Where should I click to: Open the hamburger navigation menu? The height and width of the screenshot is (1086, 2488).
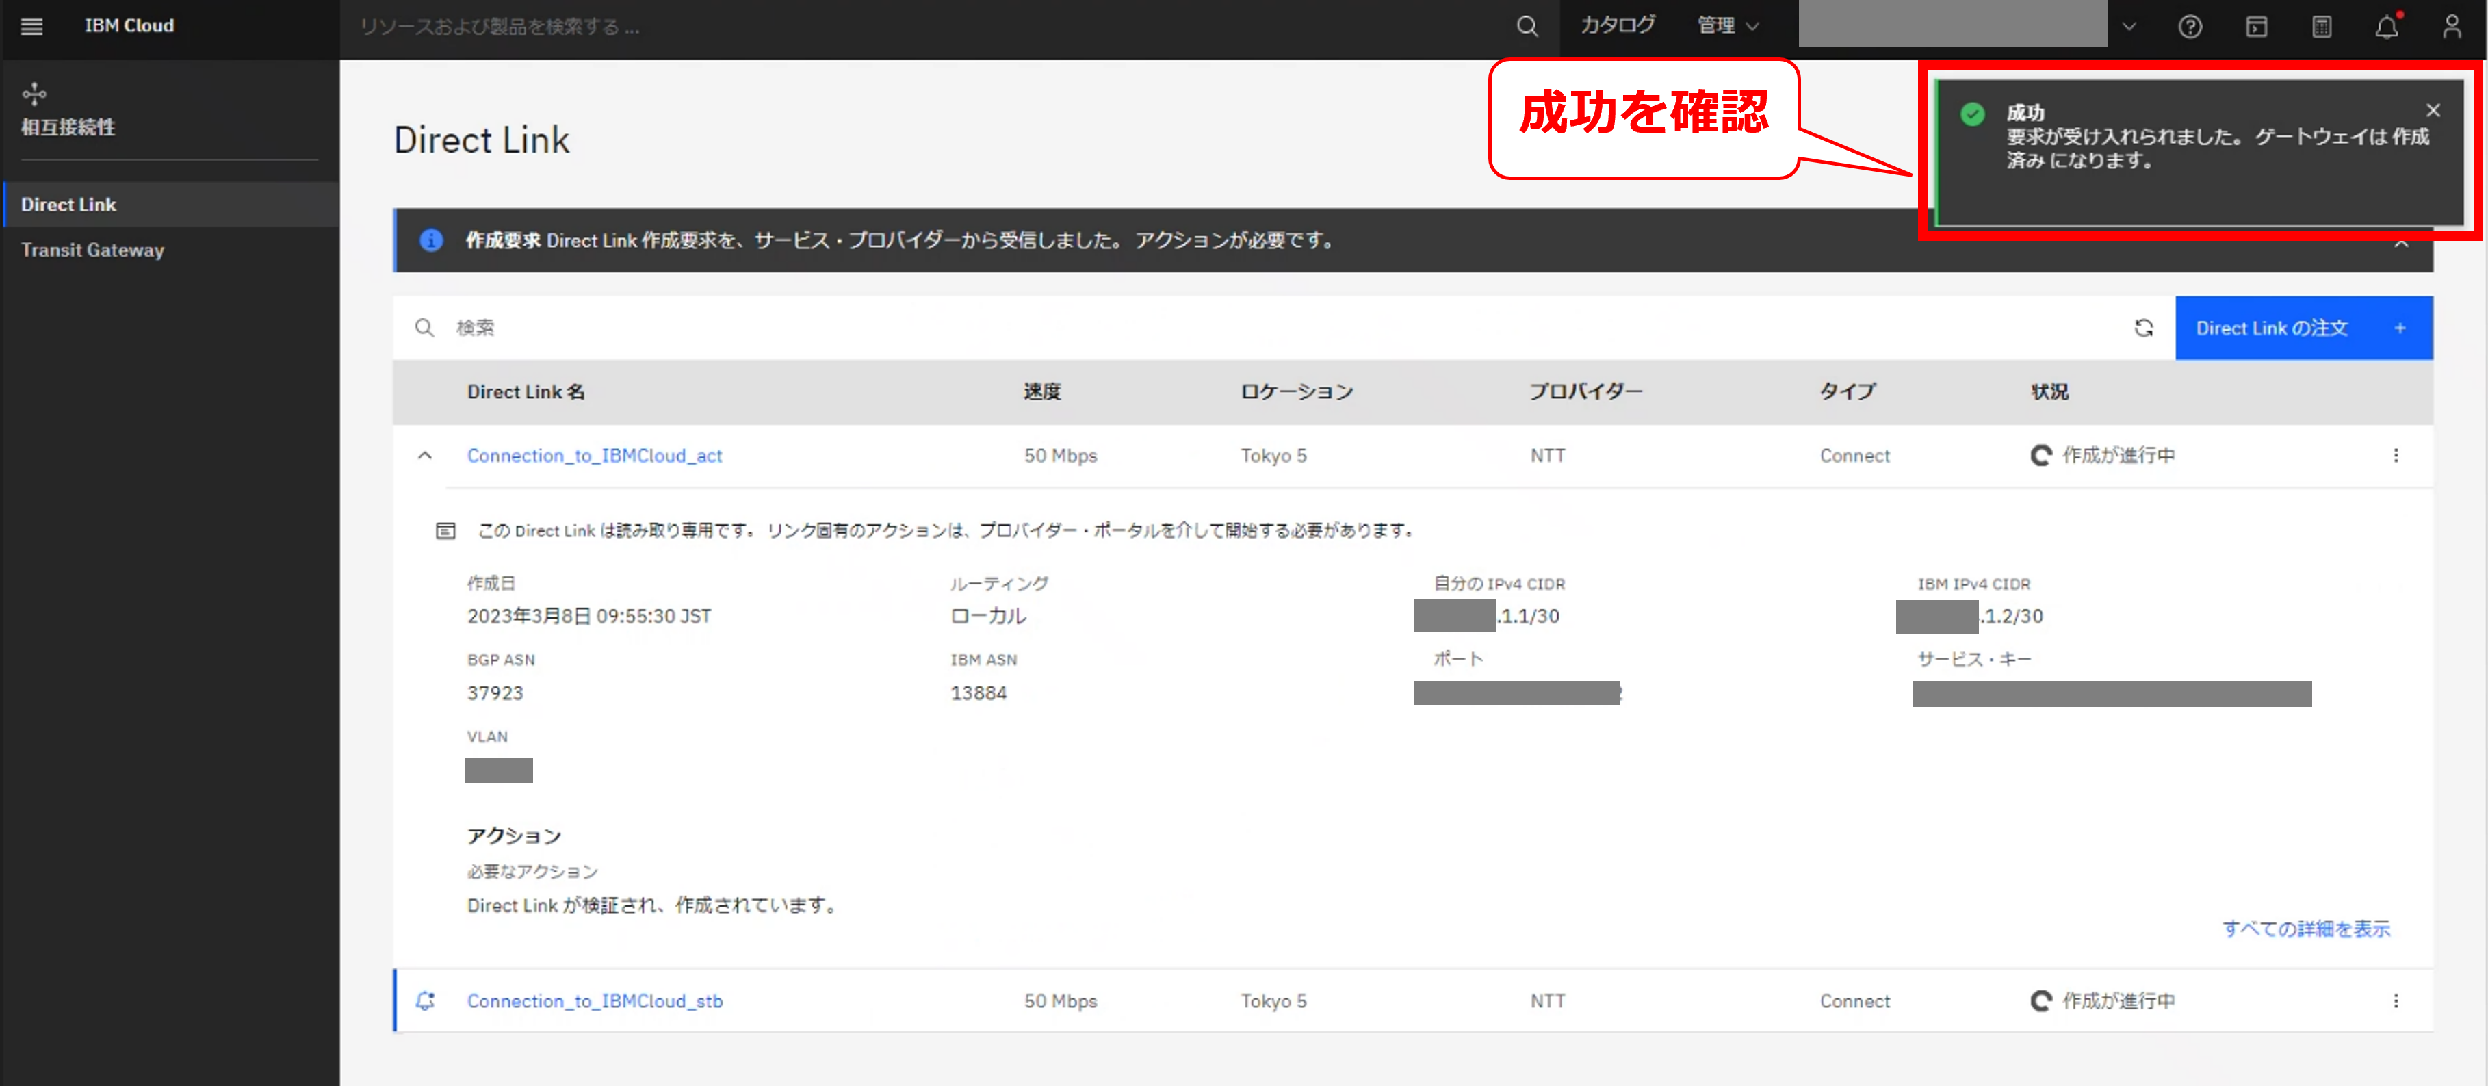click(x=32, y=26)
